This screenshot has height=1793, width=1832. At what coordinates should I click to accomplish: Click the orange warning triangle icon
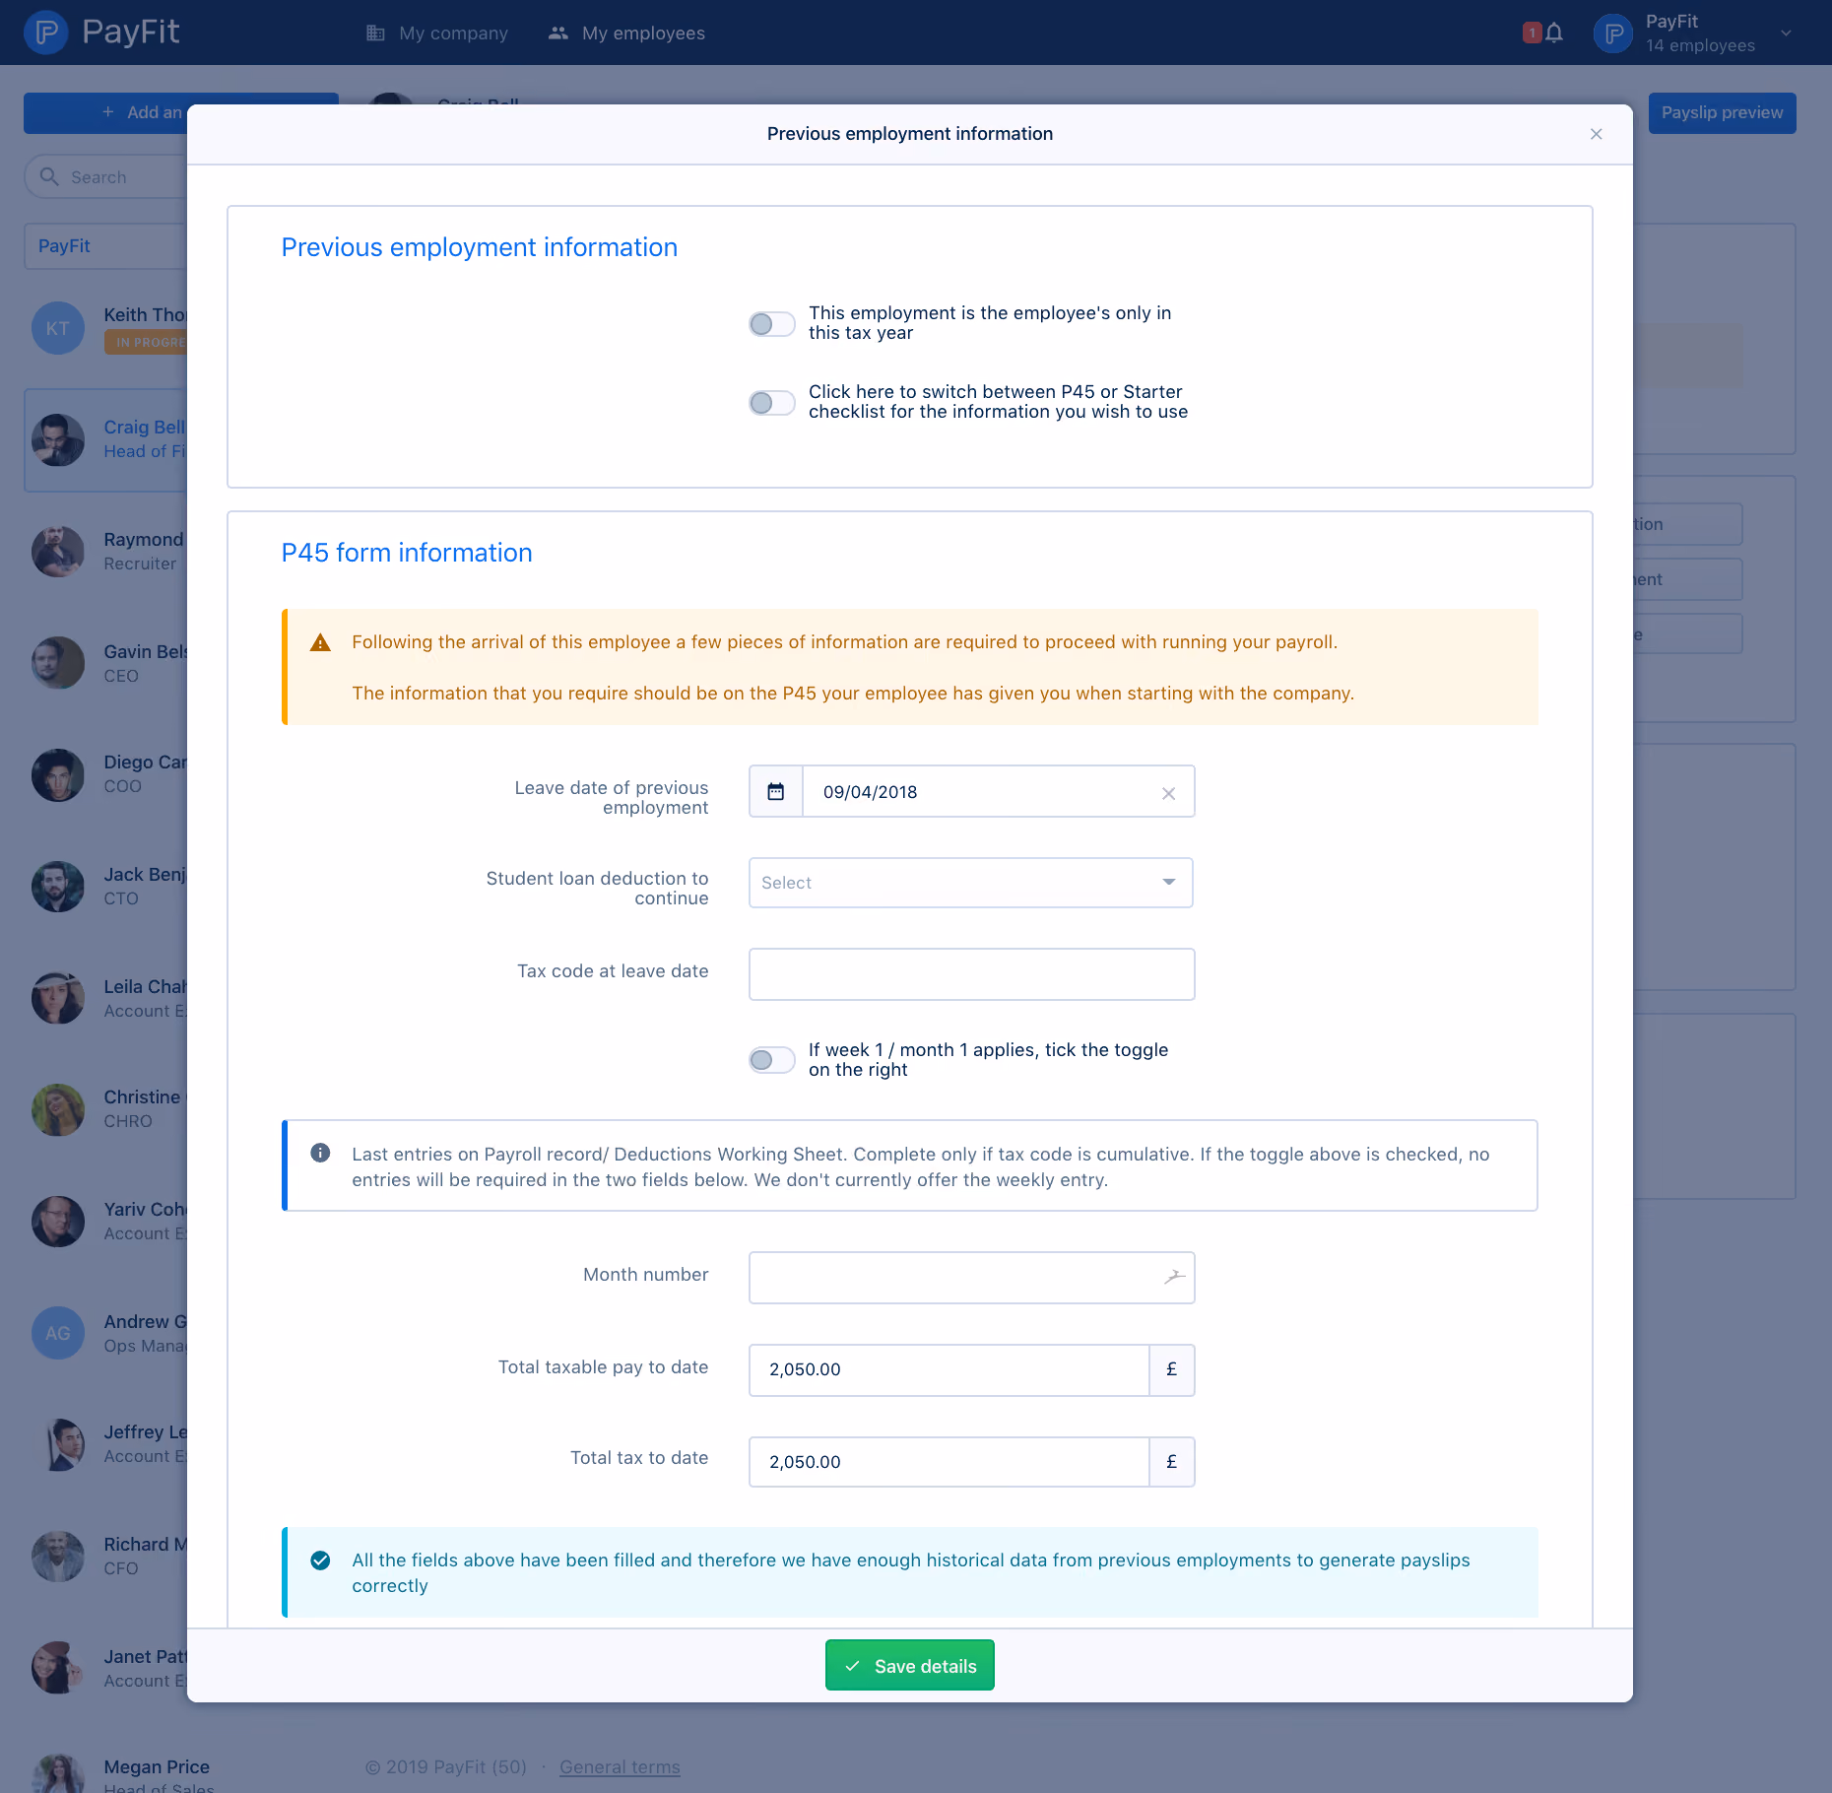(x=320, y=642)
